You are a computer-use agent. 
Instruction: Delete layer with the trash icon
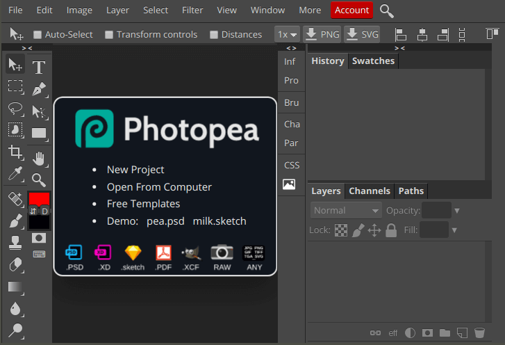[x=479, y=332]
